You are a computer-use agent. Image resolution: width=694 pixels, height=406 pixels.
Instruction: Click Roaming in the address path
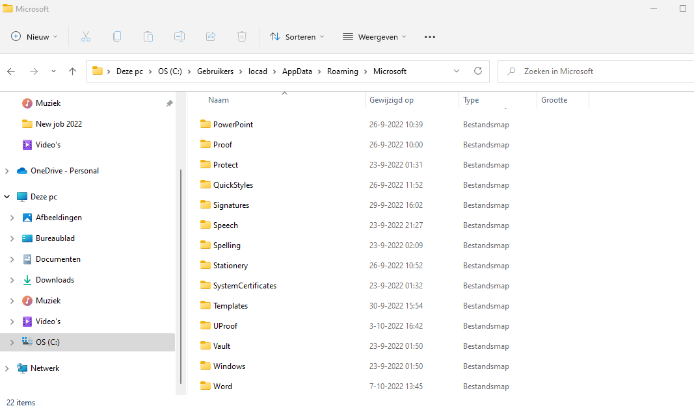click(x=343, y=71)
